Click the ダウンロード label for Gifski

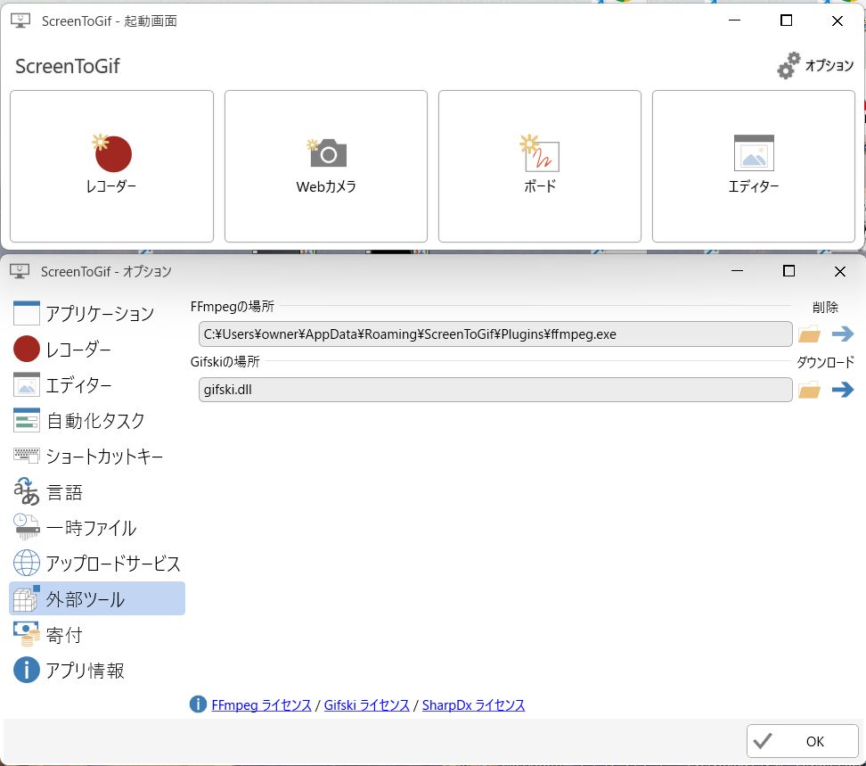pos(825,362)
